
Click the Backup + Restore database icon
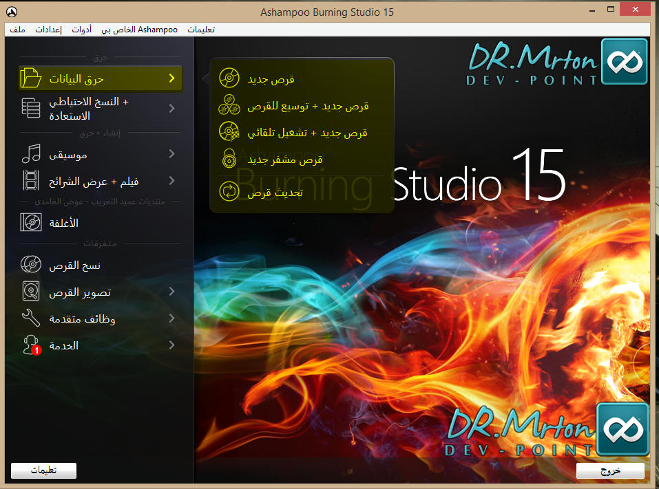[x=31, y=108]
